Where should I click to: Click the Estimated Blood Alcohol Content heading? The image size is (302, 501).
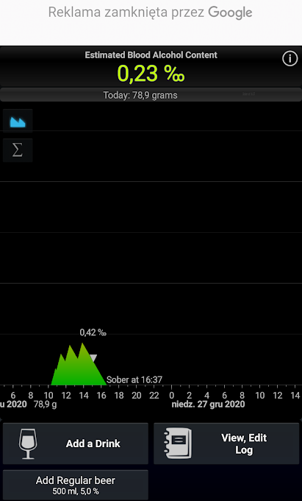coord(151,55)
